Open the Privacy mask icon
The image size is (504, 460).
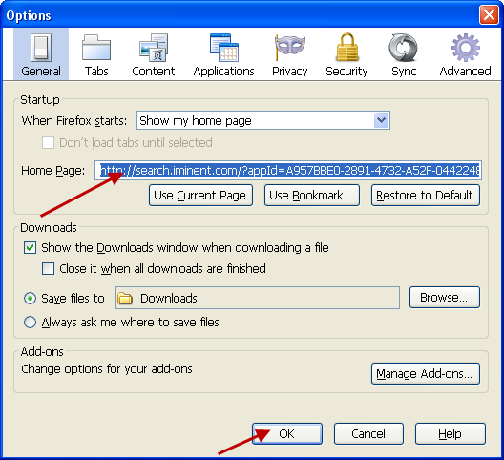[289, 48]
